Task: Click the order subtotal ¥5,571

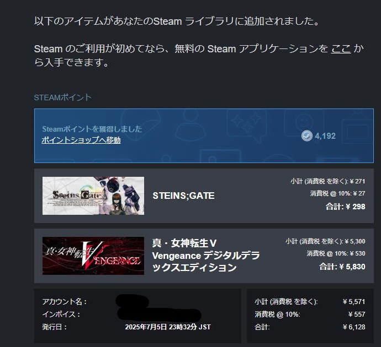Action: (354, 302)
